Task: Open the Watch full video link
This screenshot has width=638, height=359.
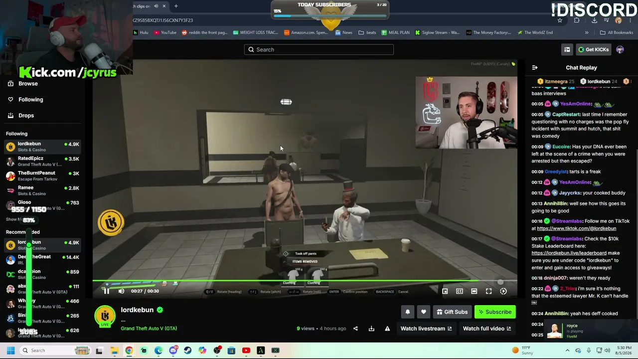Action: click(x=487, y=329)
